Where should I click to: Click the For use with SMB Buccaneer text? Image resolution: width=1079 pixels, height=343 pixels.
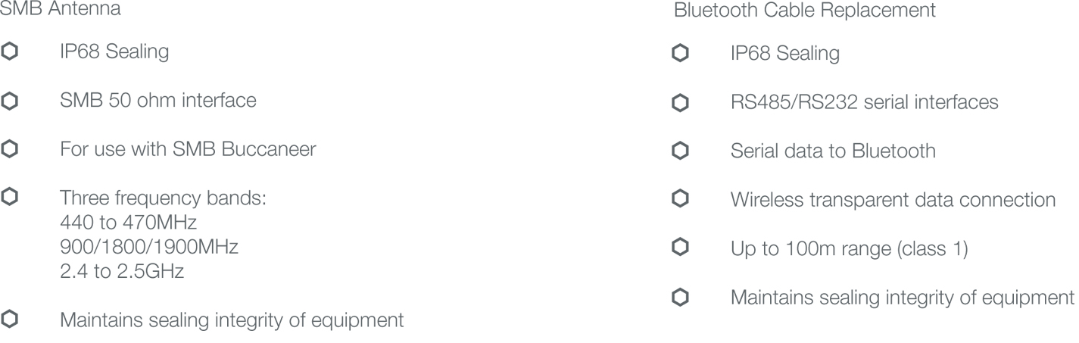(188, 149)
